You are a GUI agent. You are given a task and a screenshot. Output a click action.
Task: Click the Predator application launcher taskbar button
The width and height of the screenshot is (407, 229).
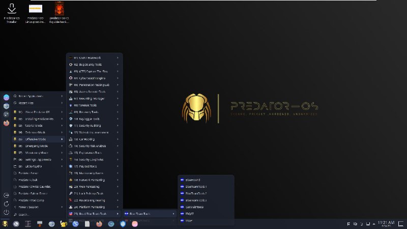pyautogui.click(x=5, y=224)
